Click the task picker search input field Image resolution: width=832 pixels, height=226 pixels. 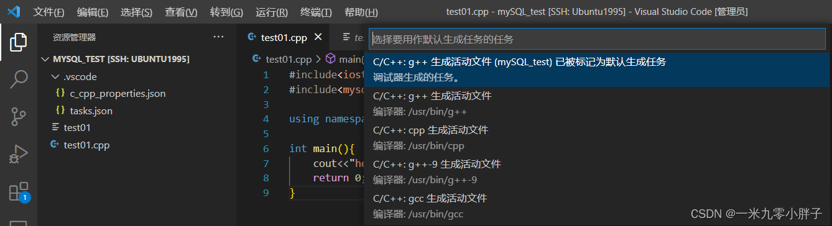point(597,39)
